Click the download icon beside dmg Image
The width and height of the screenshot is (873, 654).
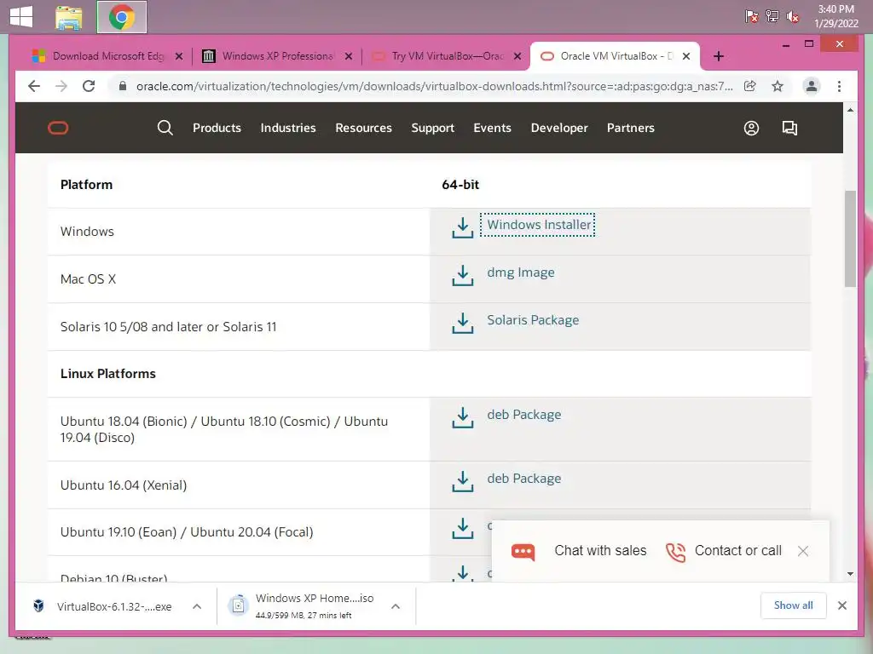[462, 275]
